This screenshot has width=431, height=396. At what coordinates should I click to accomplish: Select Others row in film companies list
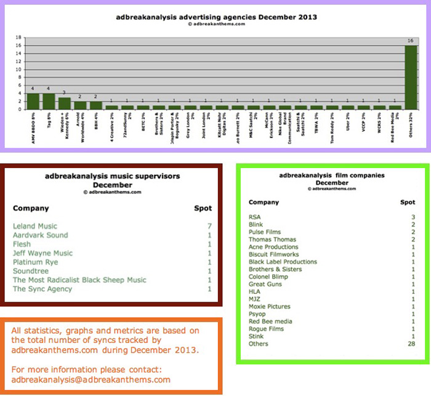tap(332, 344)
